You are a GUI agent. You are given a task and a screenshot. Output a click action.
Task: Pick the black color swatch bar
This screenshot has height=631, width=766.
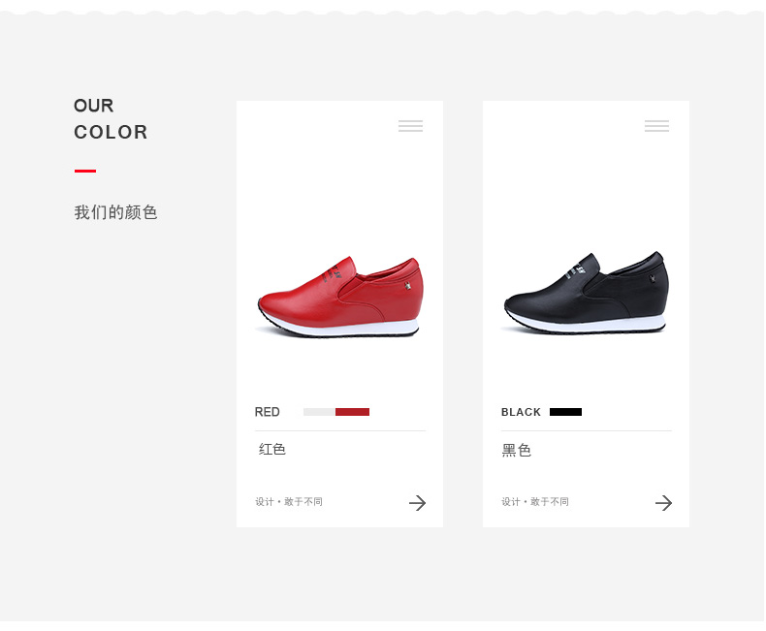coord(565,412)
